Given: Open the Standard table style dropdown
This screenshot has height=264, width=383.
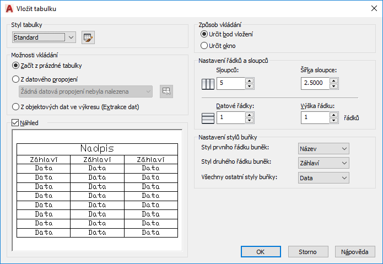Looking at the screenshot, I should tap(44, 37).
